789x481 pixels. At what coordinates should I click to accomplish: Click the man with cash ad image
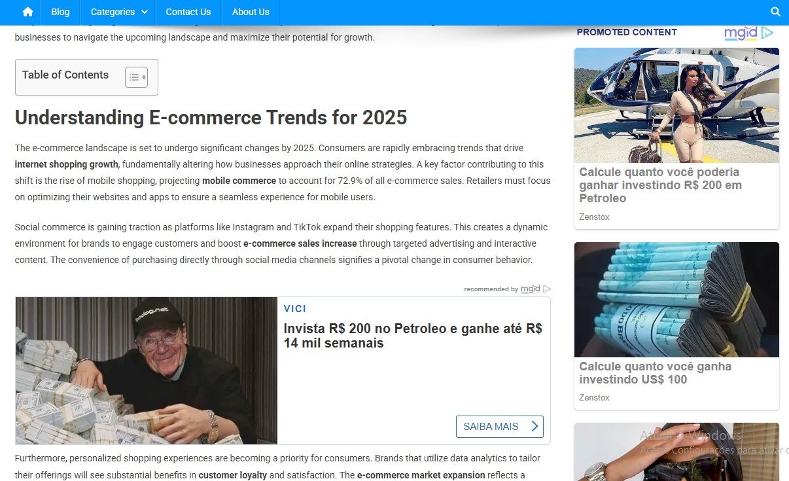(147, 371)
